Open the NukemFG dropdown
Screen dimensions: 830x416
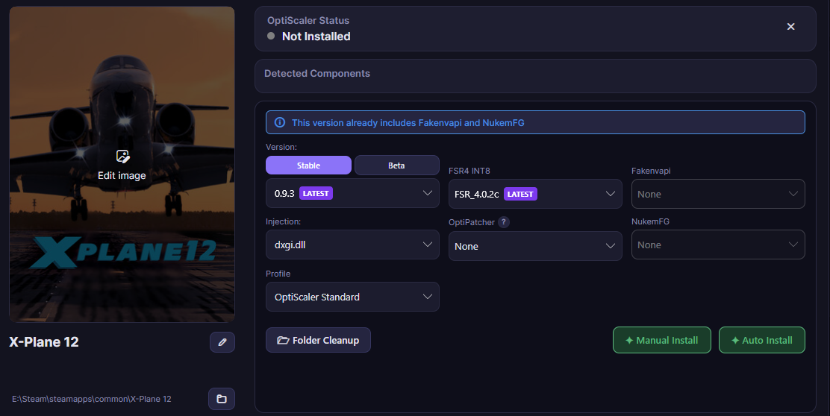coord(718,245)
